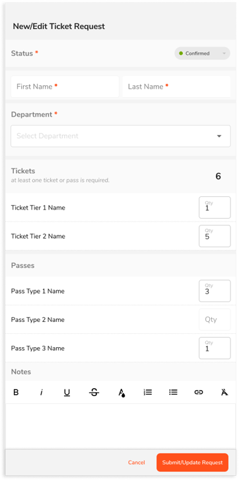Open the text color picker icon
The width and height of the screenshot is (239, 480).
[x=122, y=393]
